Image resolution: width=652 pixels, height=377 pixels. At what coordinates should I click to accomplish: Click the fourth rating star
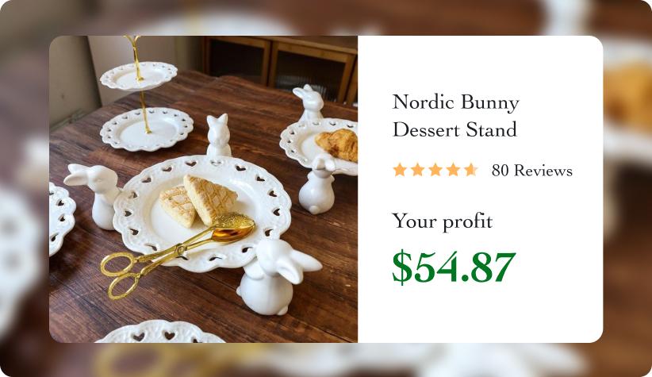coord(453,170)
